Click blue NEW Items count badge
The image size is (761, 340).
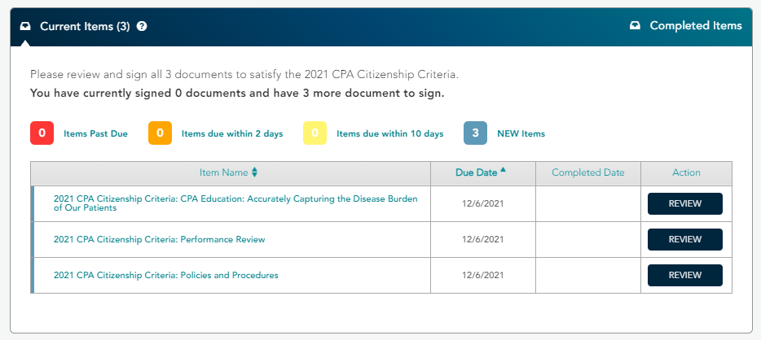[x=476, y=133]
